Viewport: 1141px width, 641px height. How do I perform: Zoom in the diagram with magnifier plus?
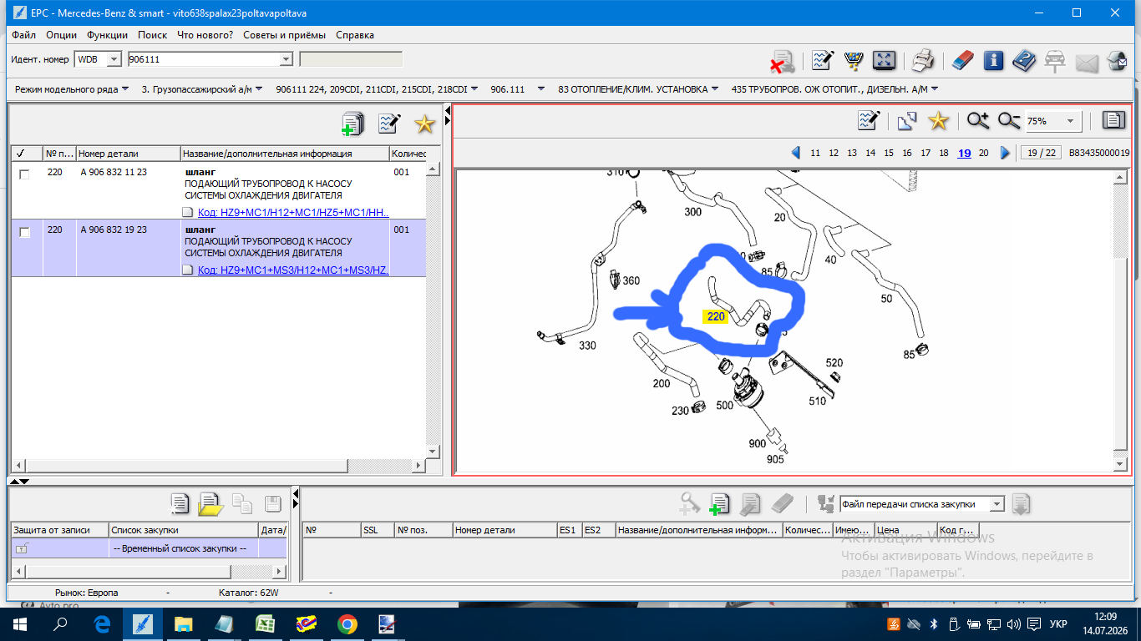978,121
